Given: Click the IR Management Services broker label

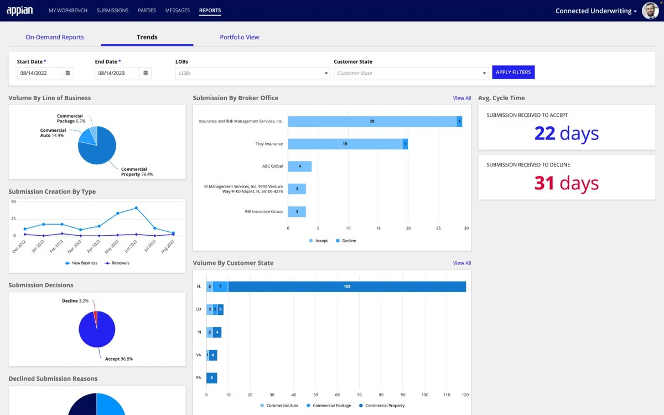Looking at the screenshot, I should point(243,189).
